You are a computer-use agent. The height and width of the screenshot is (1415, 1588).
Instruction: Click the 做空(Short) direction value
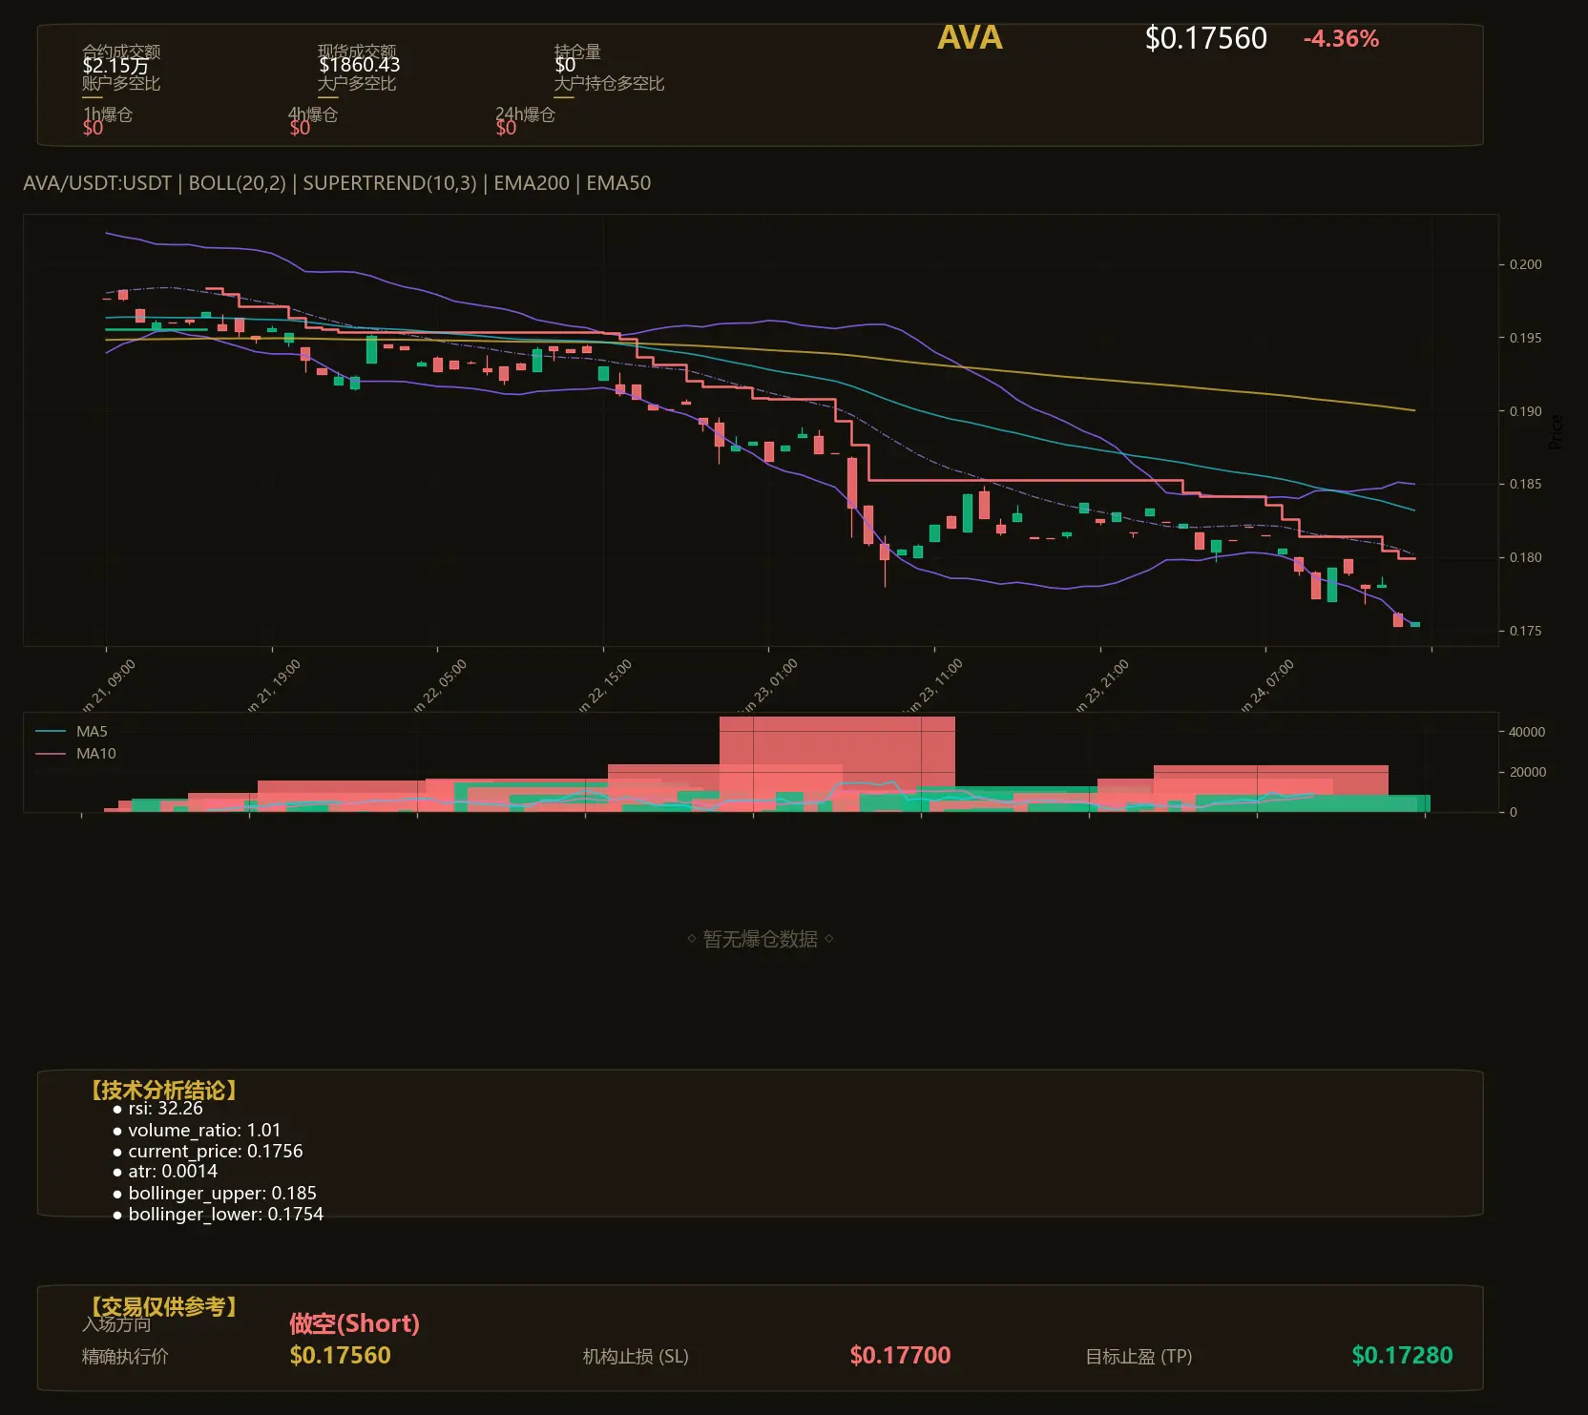(x=354, y=1323)
